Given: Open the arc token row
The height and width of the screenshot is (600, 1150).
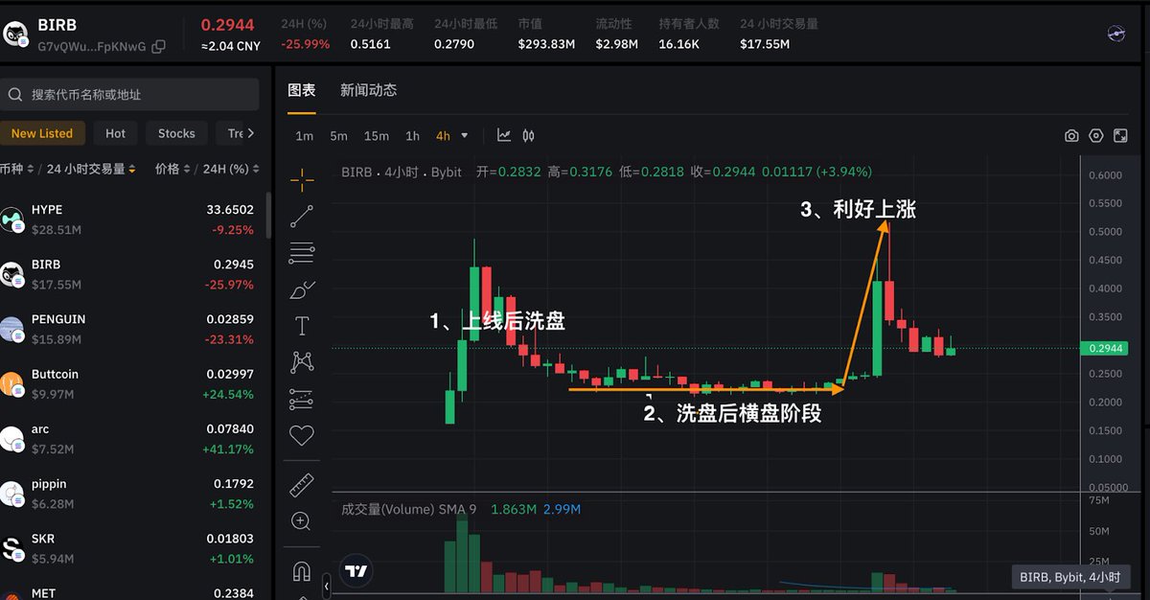Looking at the screenshot, I should tap(129, 439).
